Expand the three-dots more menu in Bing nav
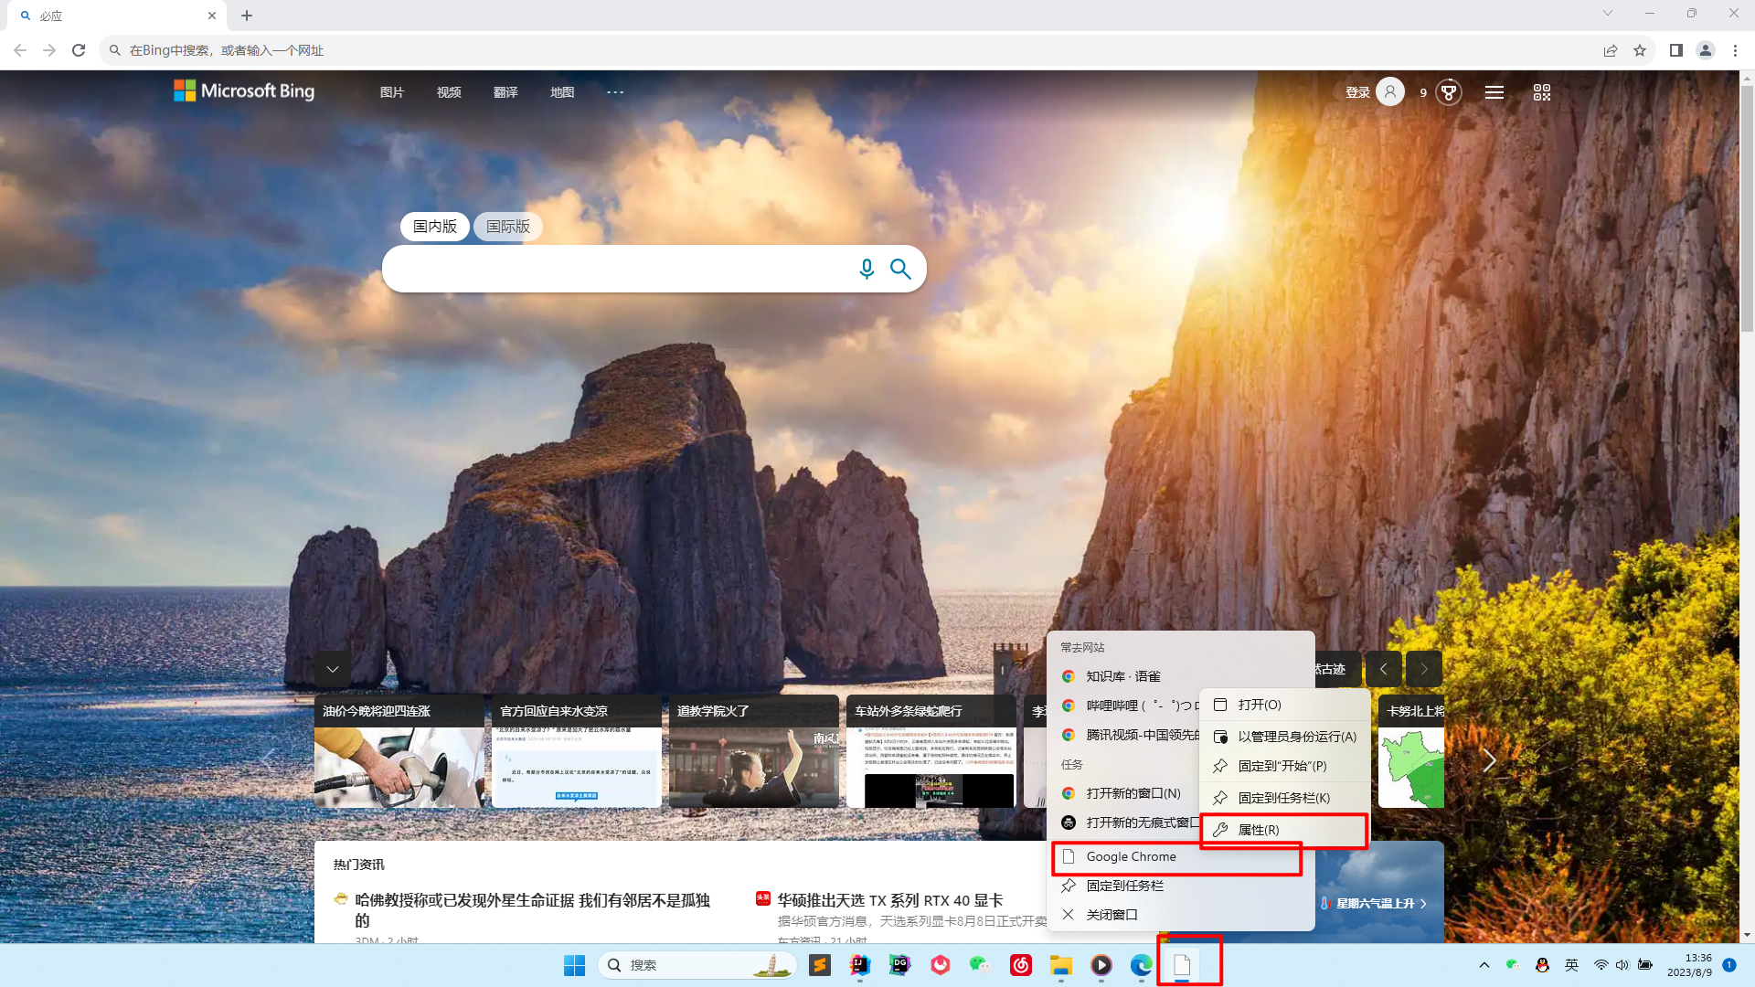Screen dimensions: 1755x987 coord(615,92)
